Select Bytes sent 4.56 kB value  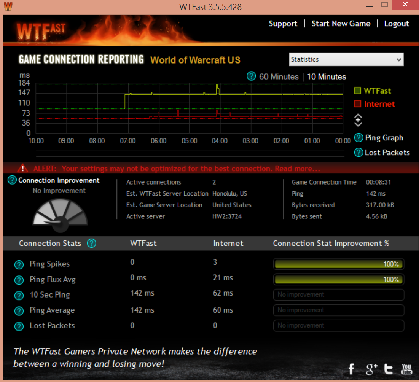[x=376, y=216]
